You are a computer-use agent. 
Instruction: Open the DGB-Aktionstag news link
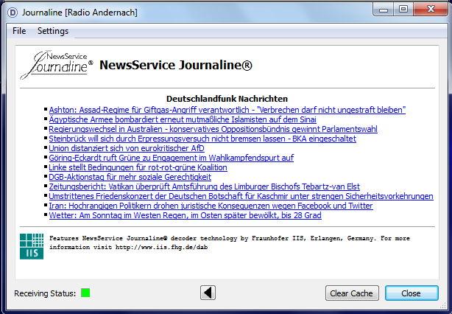point(130,177)
